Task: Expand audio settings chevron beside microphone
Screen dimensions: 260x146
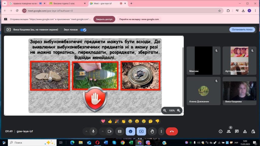Action: pyautogui.click(x=86, y=132)
